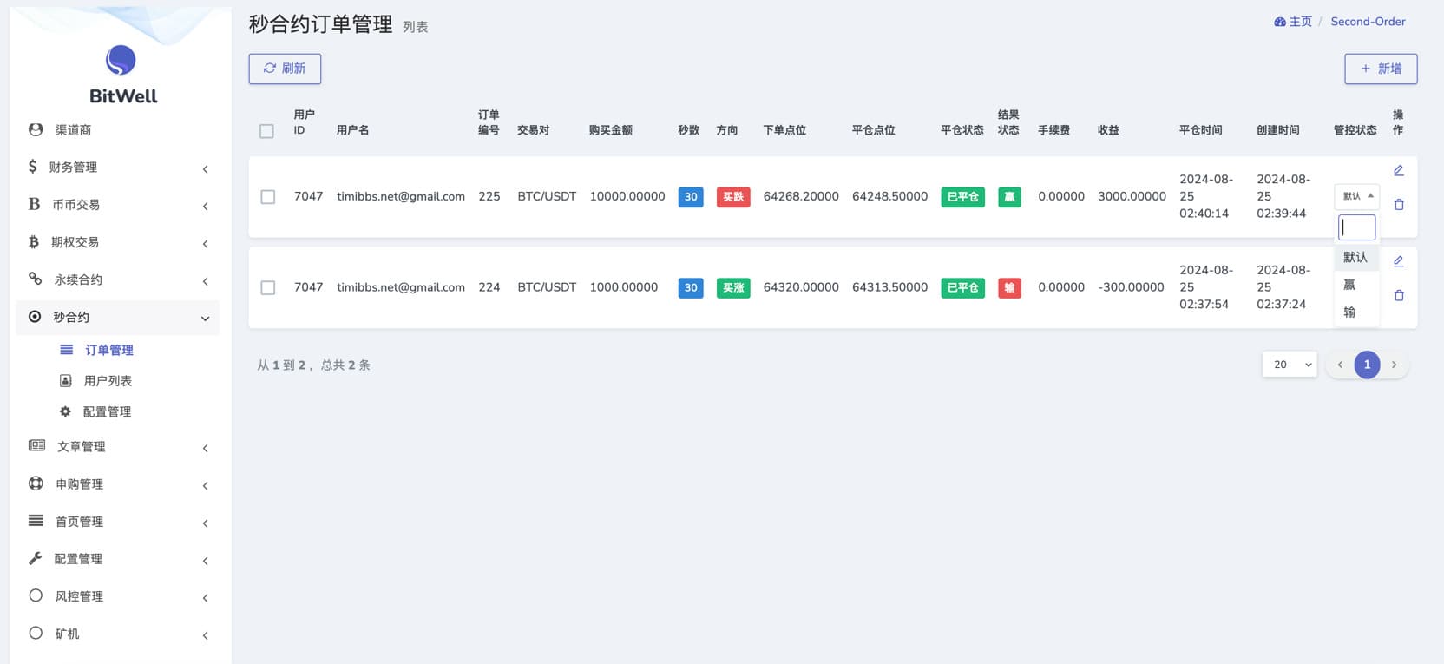Click previous page arrow in pagination
Viewport: 1444px width, 664px height.
[1340, 365]
